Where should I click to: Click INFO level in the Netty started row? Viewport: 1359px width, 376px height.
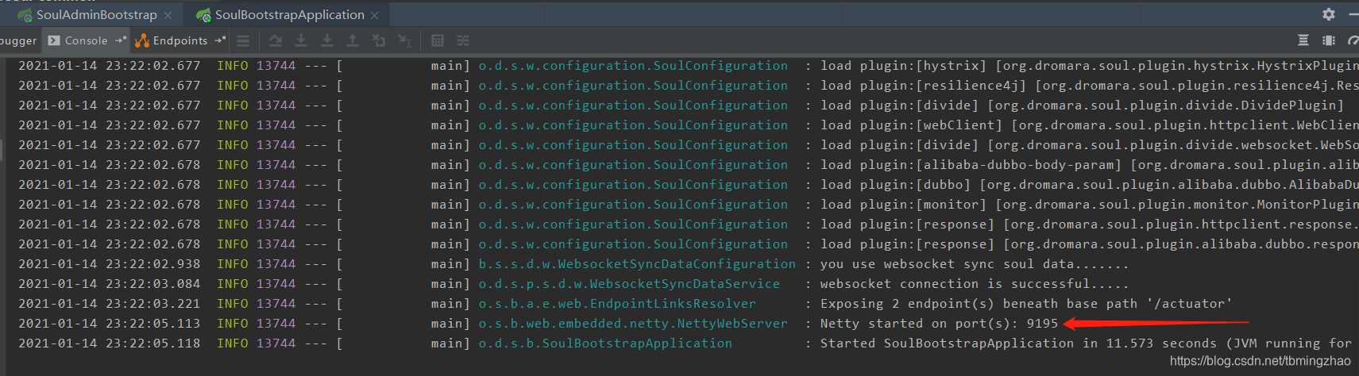[232, 324]
